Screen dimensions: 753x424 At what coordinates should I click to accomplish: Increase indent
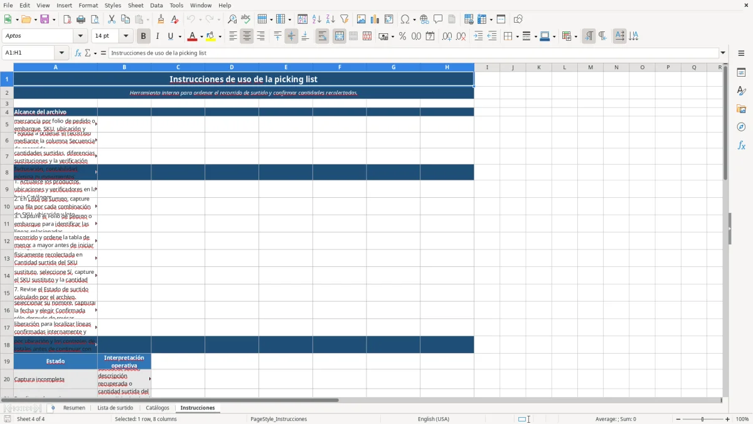478,36
